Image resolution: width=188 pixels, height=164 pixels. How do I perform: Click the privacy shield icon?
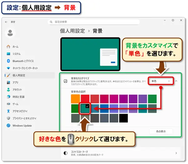(x=8, y=118)
